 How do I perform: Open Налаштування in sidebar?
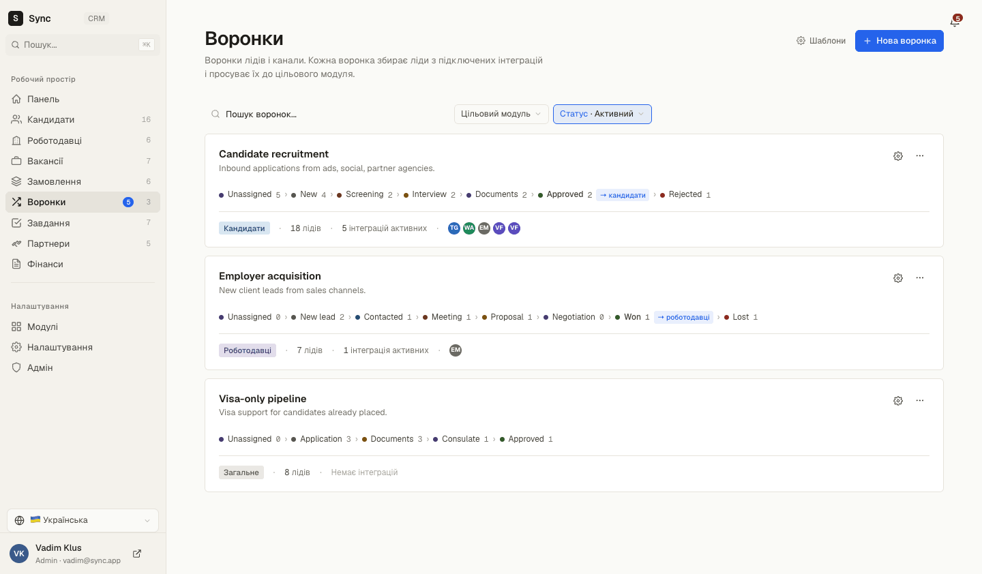click(x=83, y=348)
